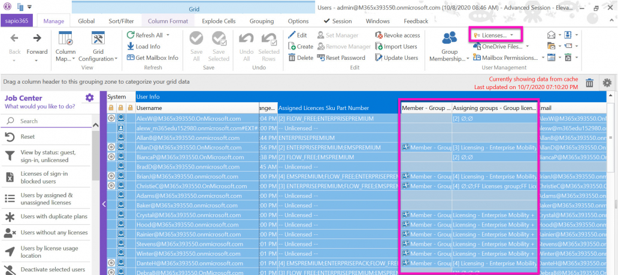Click the Column Map dropdown arrow
The image size is (618, 275).
74,59
